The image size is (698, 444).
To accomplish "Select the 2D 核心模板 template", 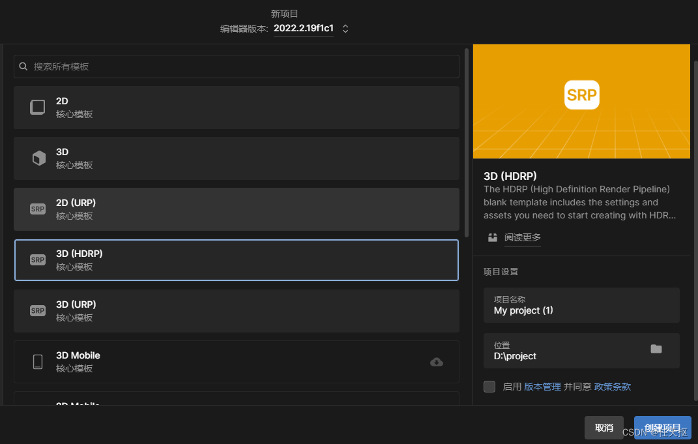I will coord(237,108).
